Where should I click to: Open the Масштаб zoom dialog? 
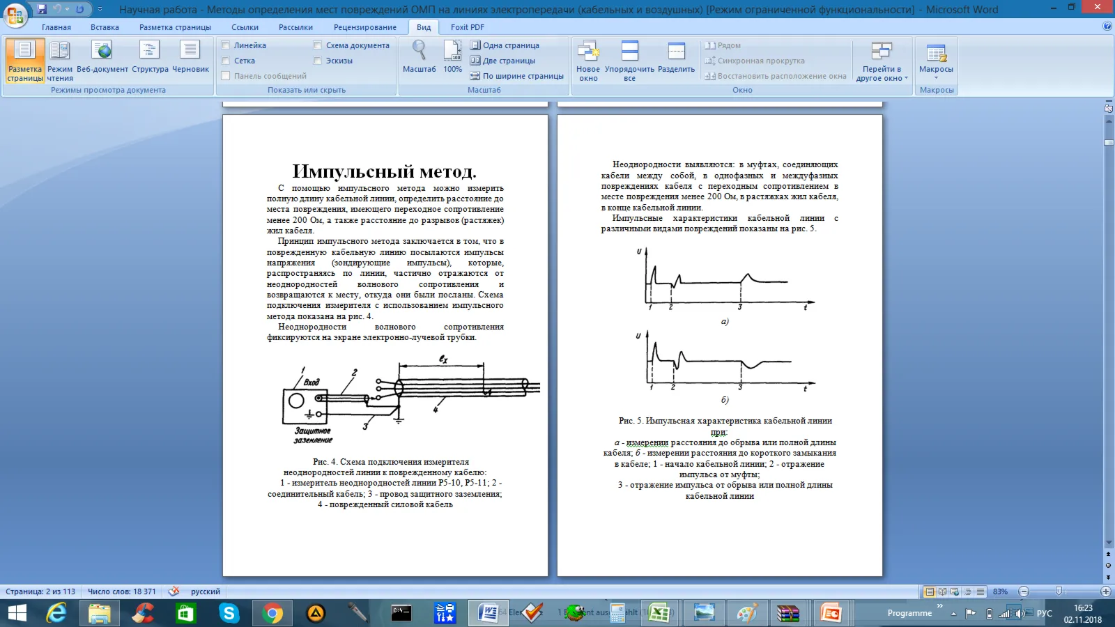click(x=419, y=56)
